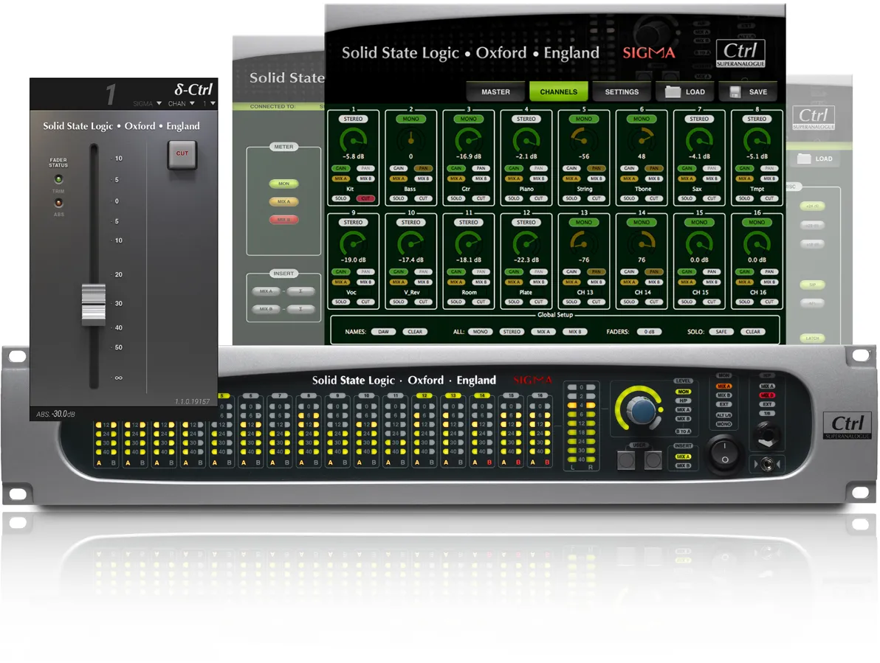Click the left USER button on the rack unit
The height and width of the screenshot is (663, 880).
tap(626, 461)
